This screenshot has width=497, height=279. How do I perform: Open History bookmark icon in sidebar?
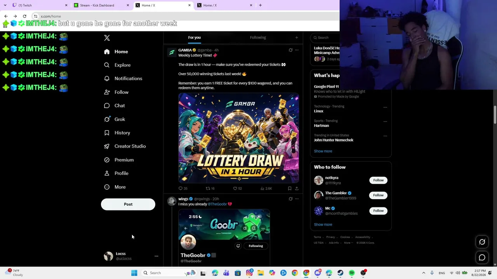click(x=107, y=133)
